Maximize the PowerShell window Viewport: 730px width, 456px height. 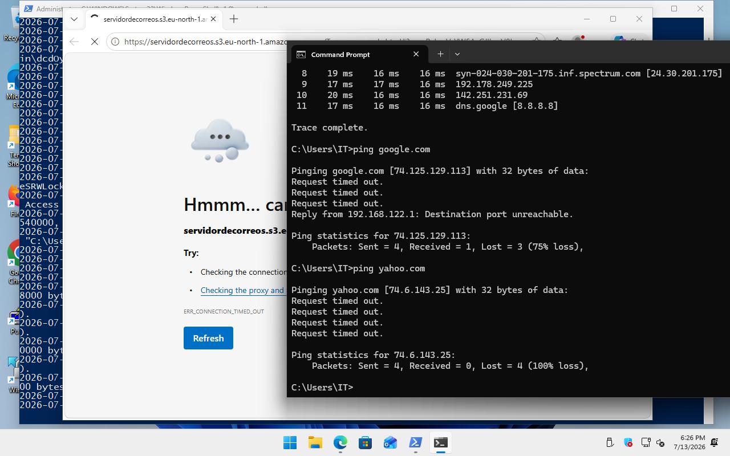pos(674,9)
